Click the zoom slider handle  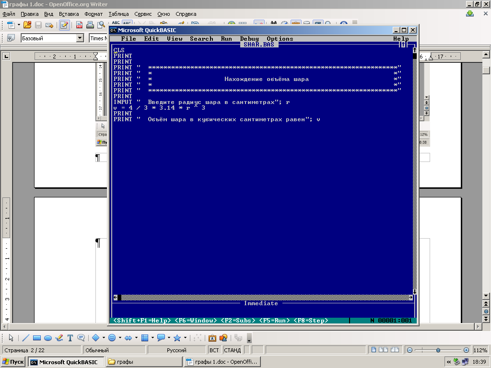coord(438,350)
